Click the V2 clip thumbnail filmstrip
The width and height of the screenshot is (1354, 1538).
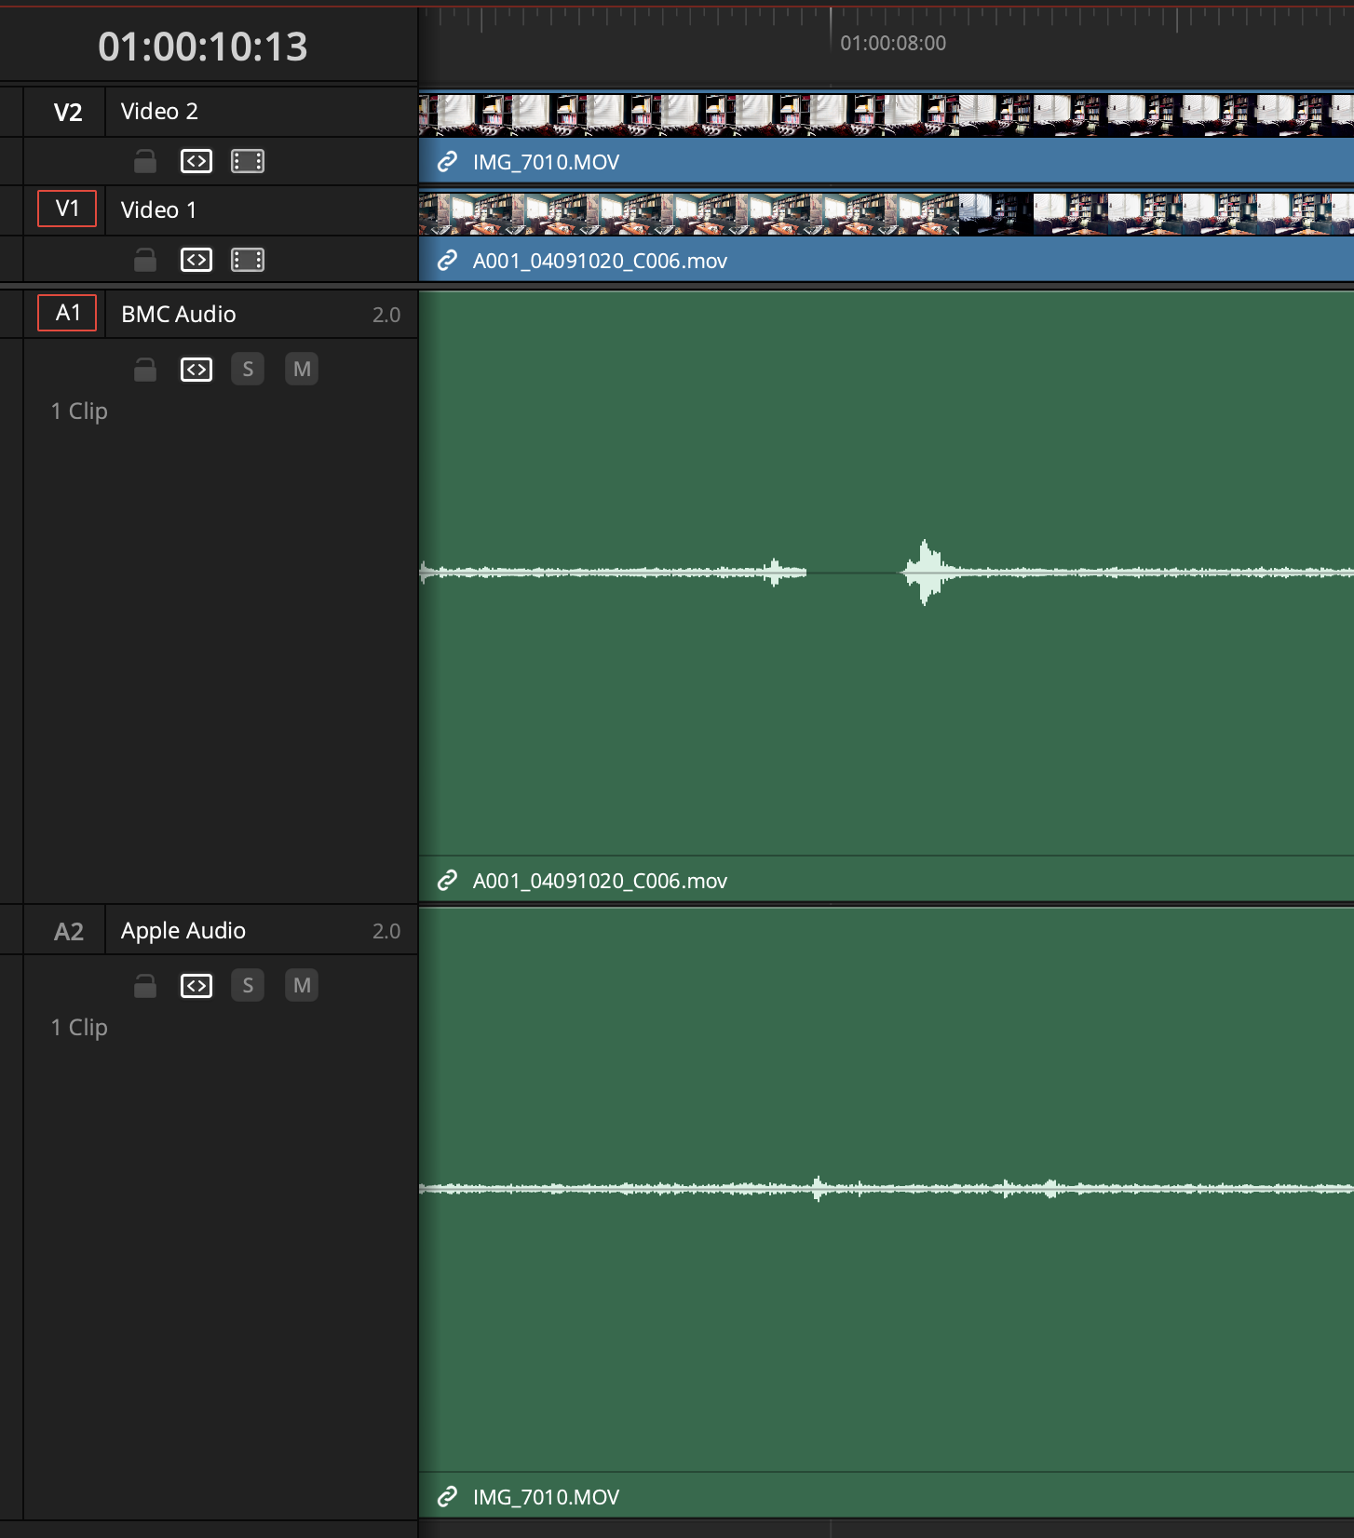887,115
